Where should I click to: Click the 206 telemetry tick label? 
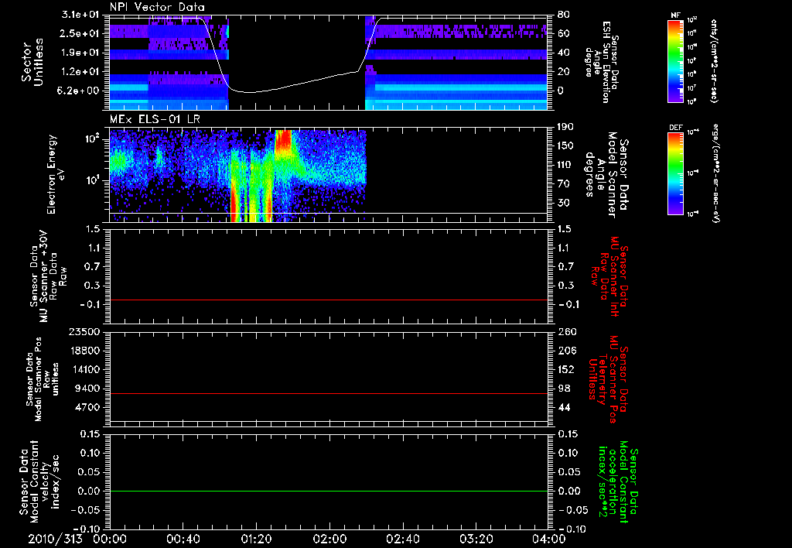pyautogui.click(x=565, y=351)
